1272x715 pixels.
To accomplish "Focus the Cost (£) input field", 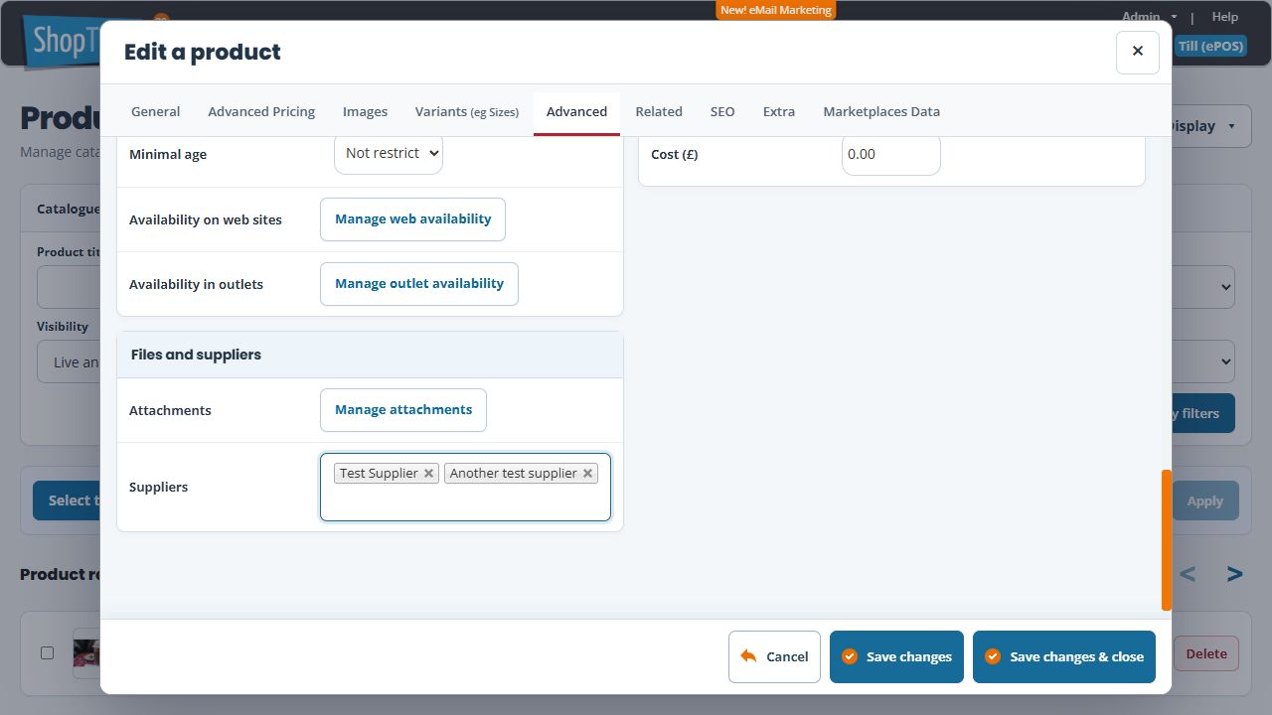I will click(890, 154).
